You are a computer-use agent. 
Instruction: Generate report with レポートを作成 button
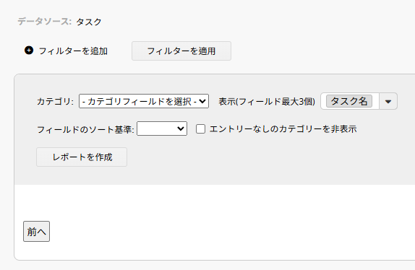point(82,157)
